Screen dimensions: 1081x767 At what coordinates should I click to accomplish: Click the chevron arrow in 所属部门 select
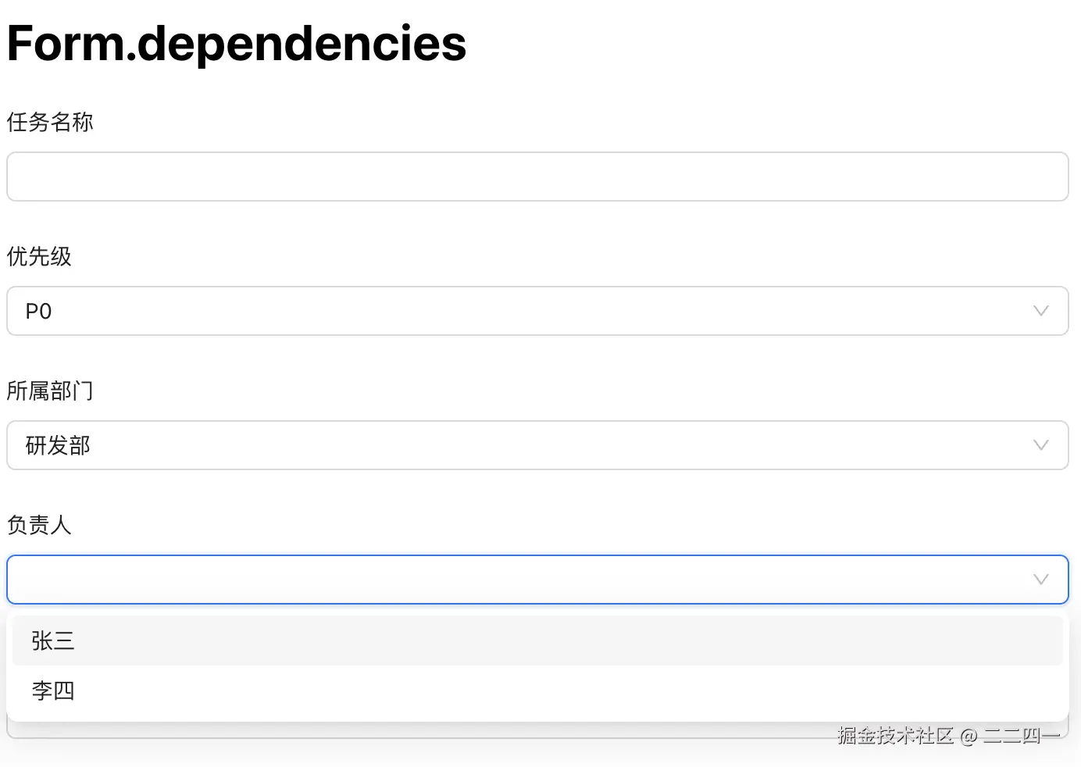[1040, 445]
